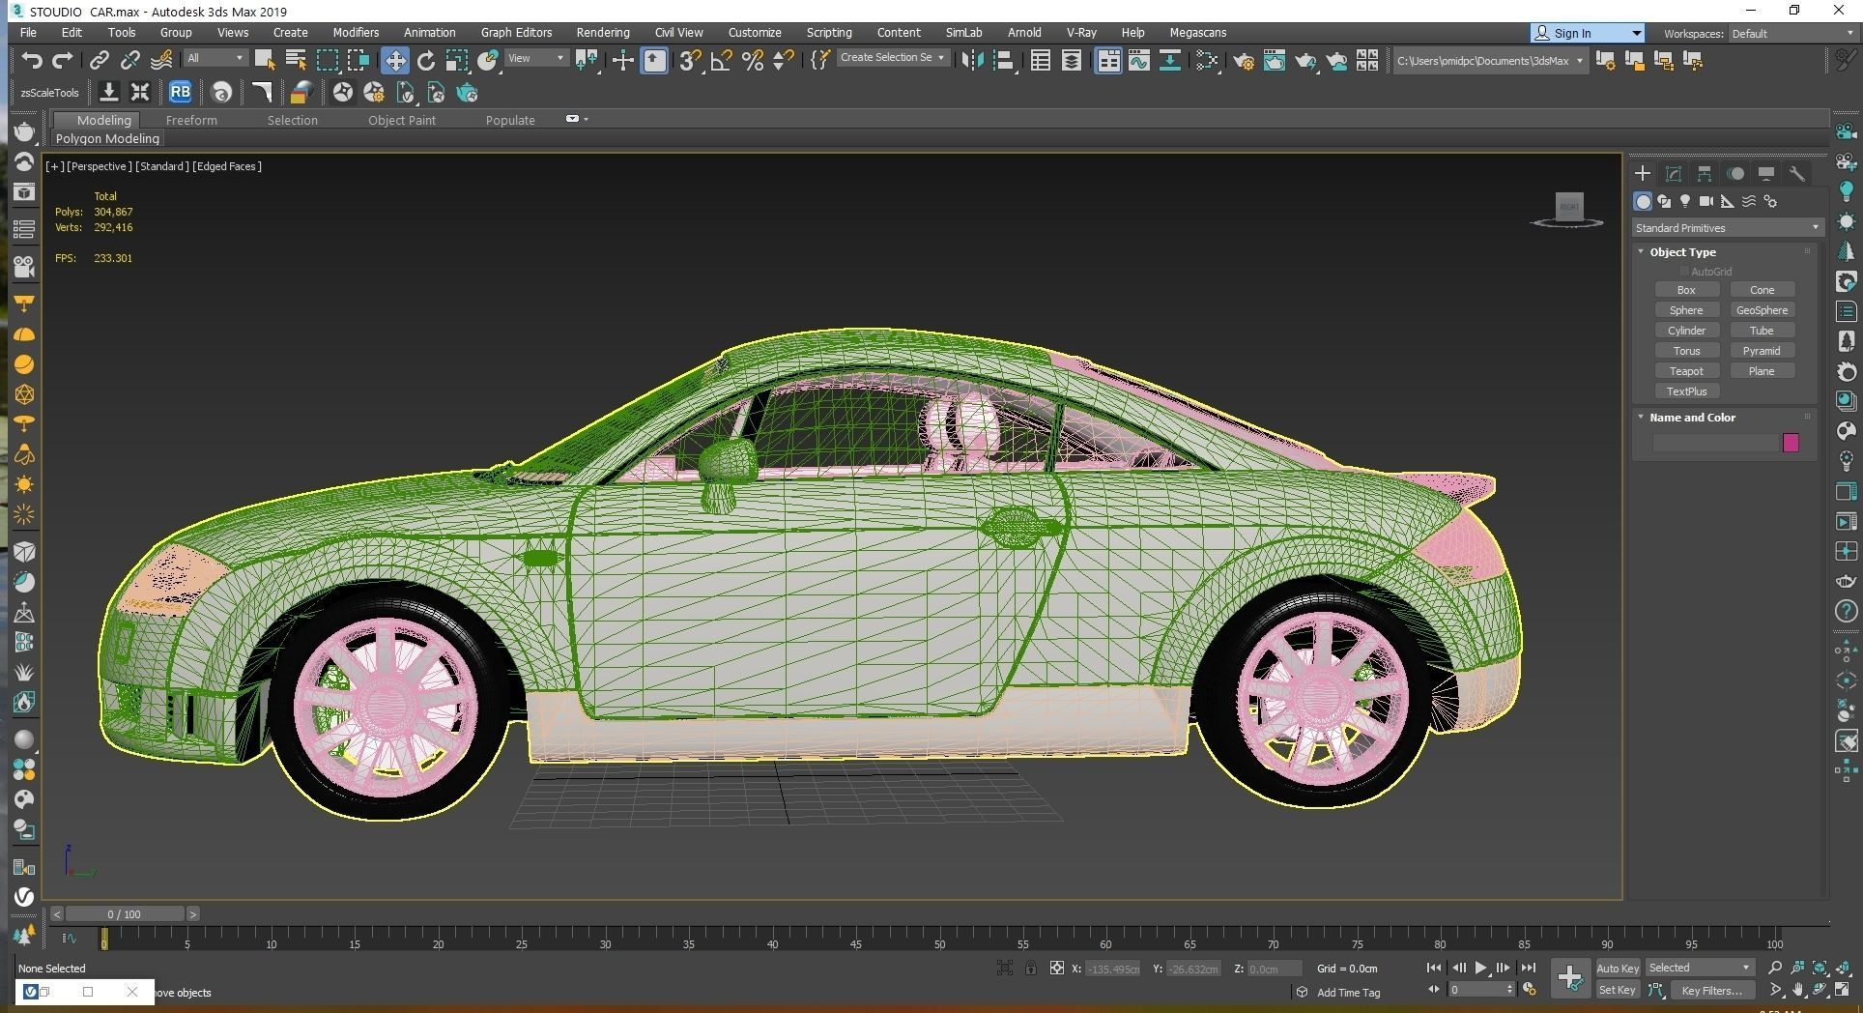Activate the Select and Move tool

pyautogui.click(x=395, y=60)
